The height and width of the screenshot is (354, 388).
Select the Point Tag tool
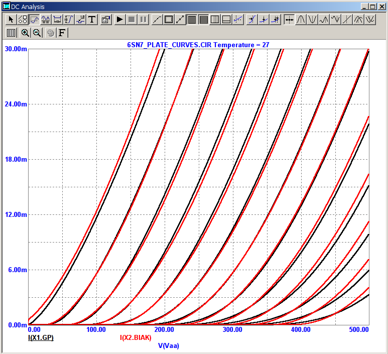80,19
